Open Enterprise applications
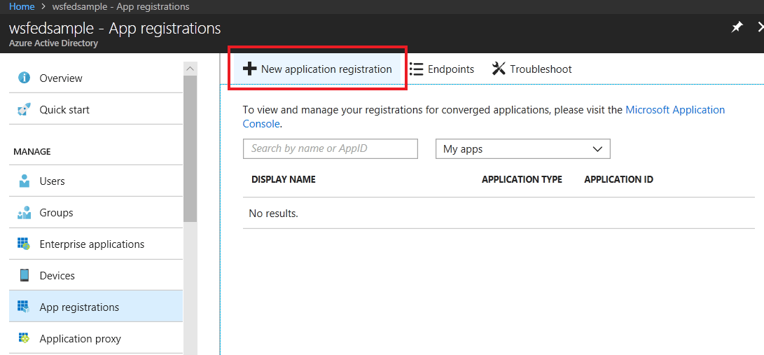Screen dimensions: 764x355 96,244
